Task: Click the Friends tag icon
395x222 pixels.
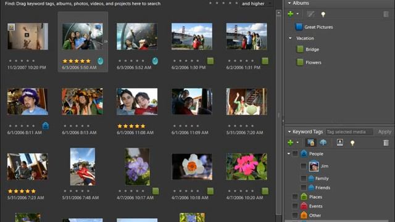Action: coord(311,187)
